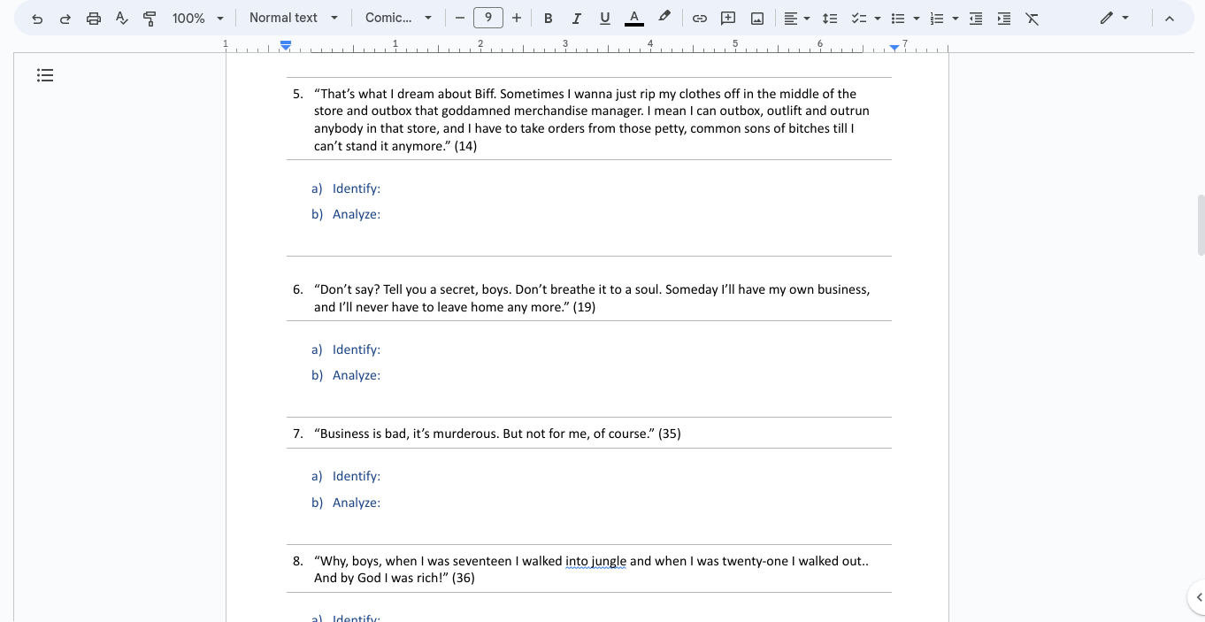Click the Undo icon

point(37,18)
